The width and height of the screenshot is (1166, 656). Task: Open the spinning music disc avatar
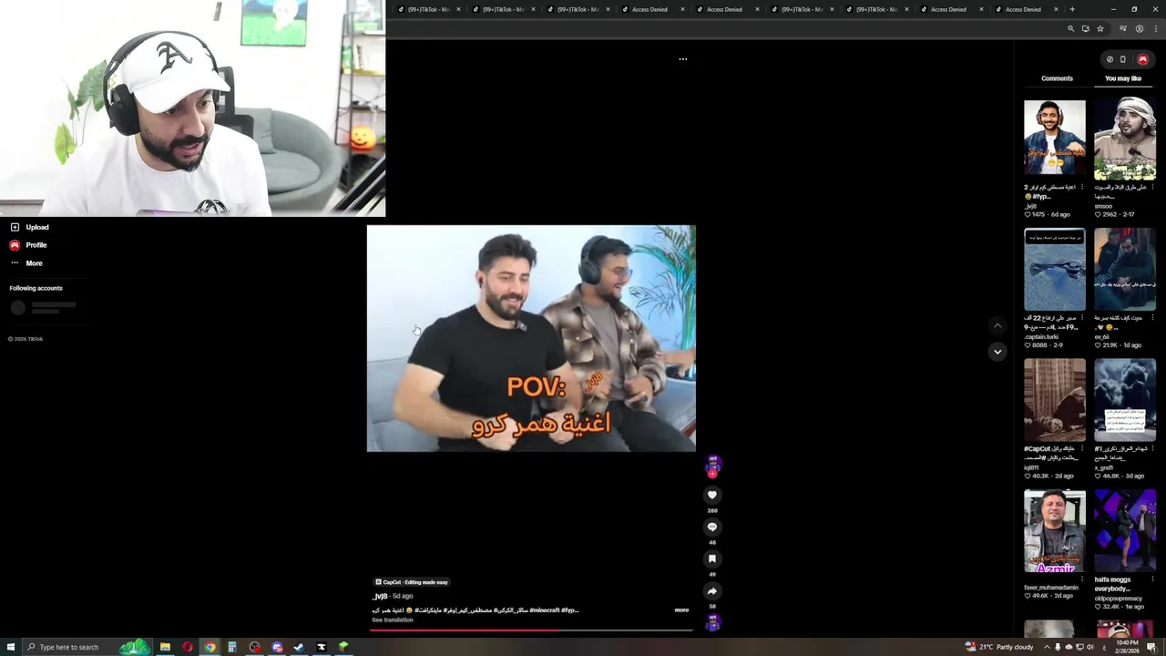[712, 622]
